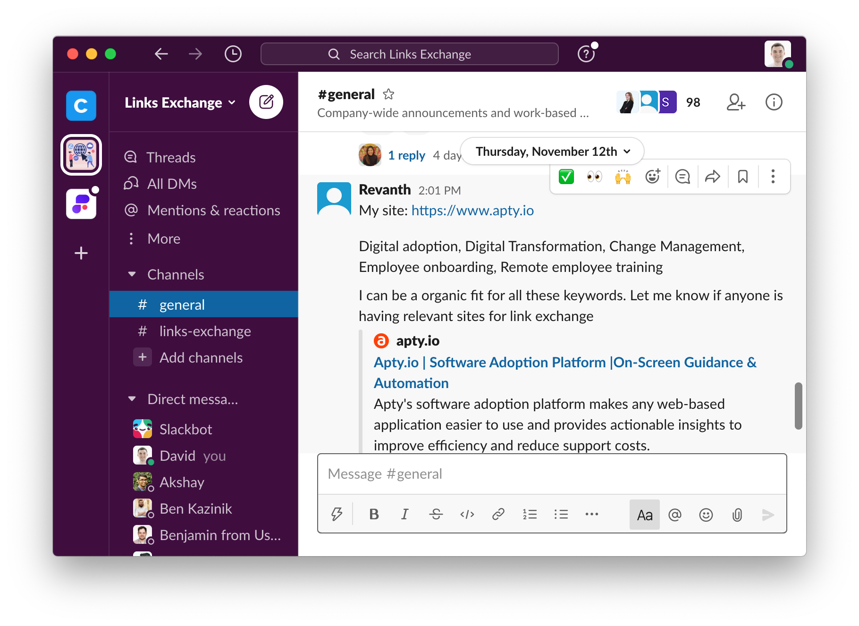Open the emoji picker in composer

[706, 515]
